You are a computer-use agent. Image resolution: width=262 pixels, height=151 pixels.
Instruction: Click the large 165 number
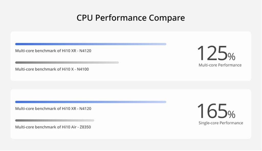[x=212, y=111]
